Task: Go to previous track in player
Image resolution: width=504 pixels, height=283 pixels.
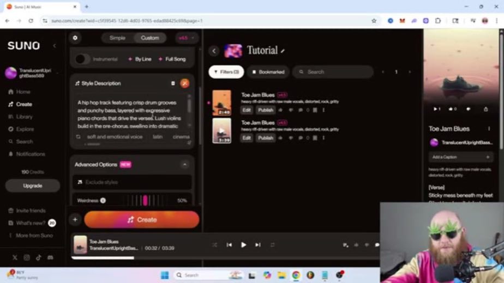Action: point(229,245)
